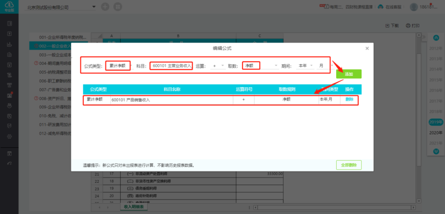Click the round grid icon beside plus icon
Viewport: 445px width, 214px height.
click(118, 7)
